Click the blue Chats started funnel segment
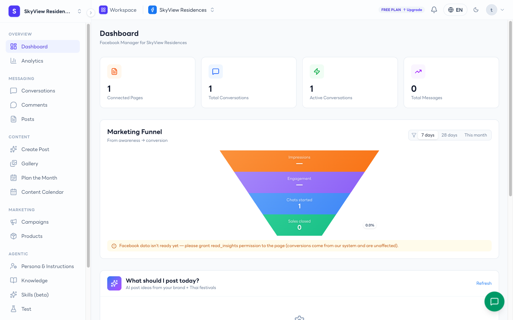The height and width of the screenshot is (320, 513). (x=299, y=204)
